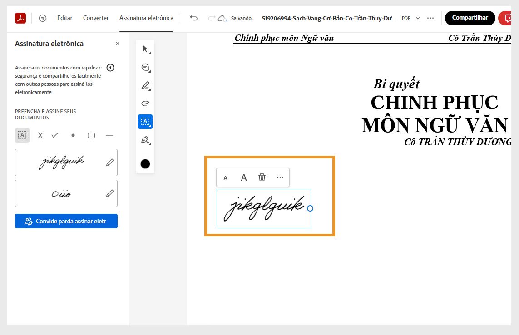The image size is (519, 335).
Task: Choose the X cross mark tool
Action: [40, 135]
